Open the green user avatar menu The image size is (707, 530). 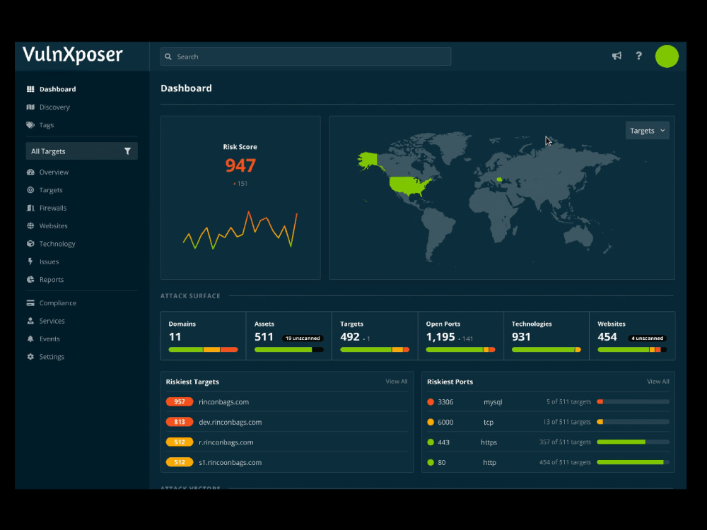coord(667,57)
